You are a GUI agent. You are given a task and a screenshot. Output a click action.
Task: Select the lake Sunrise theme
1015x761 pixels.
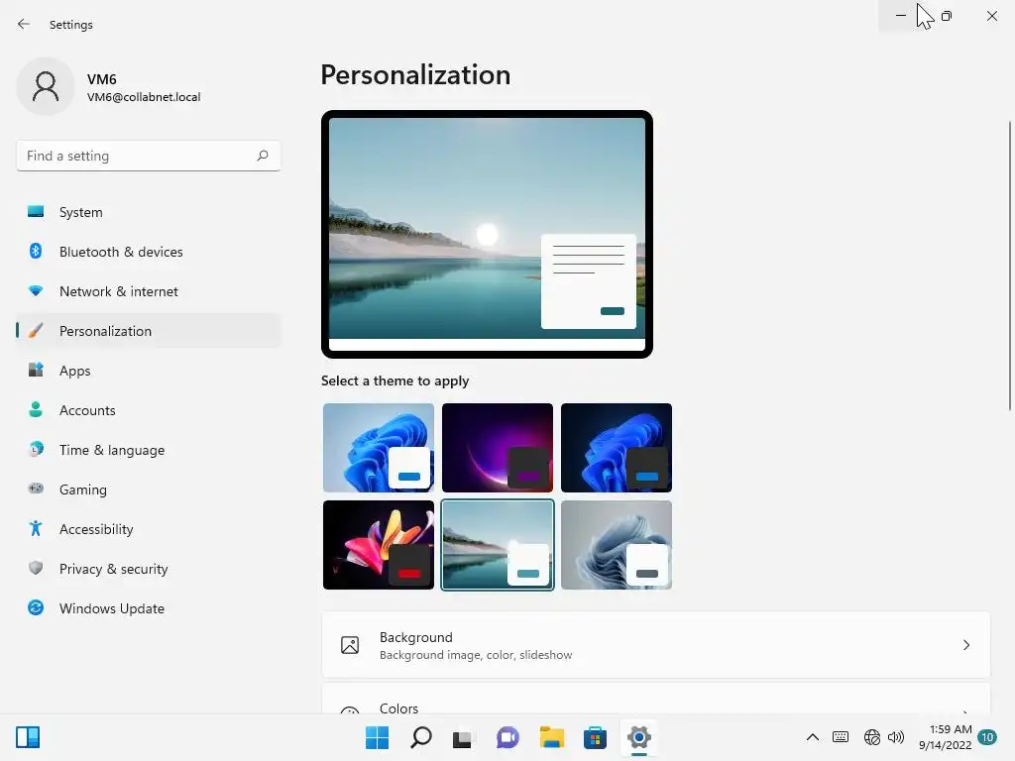(498, 545)
